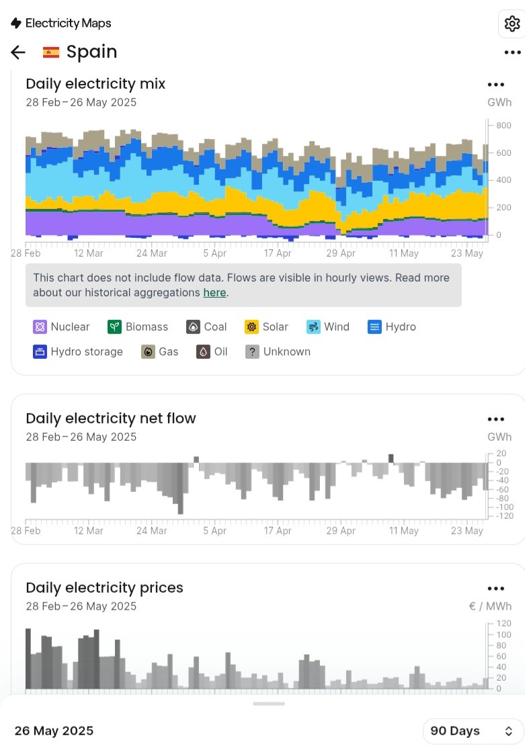The image size is (525, 746).
Task: Tap the bottom sheet drag handle
Action: point(270,704)
